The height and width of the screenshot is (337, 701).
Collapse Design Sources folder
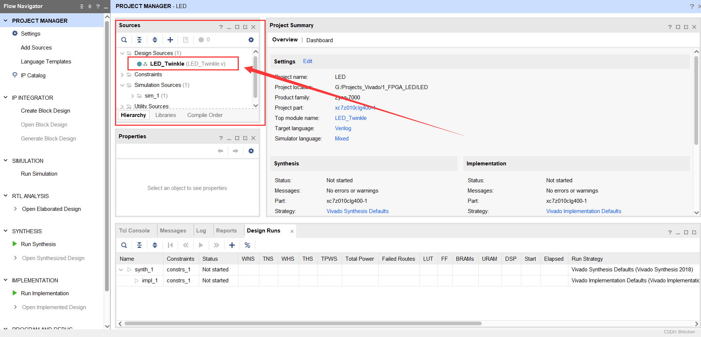[x=122, y=53]
